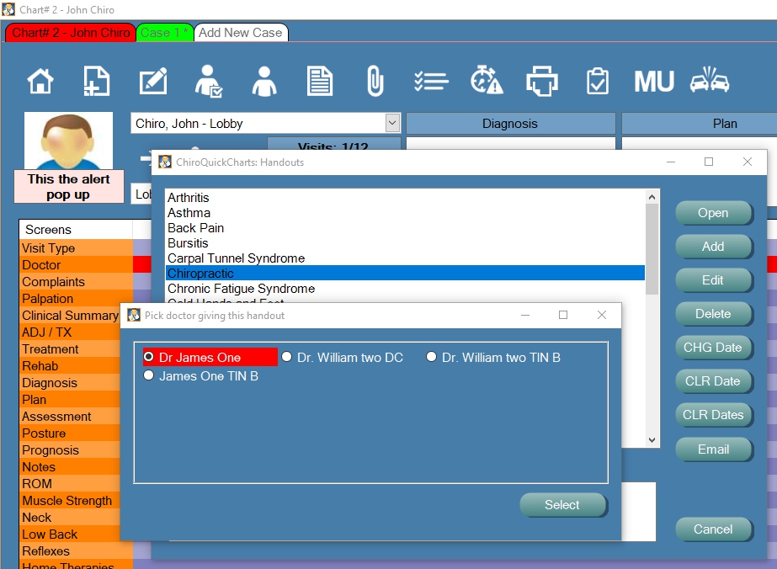This screenshot has height=569, width=777.
Task: Choose Dr. William two TIN B option
Action: (432, 357)
